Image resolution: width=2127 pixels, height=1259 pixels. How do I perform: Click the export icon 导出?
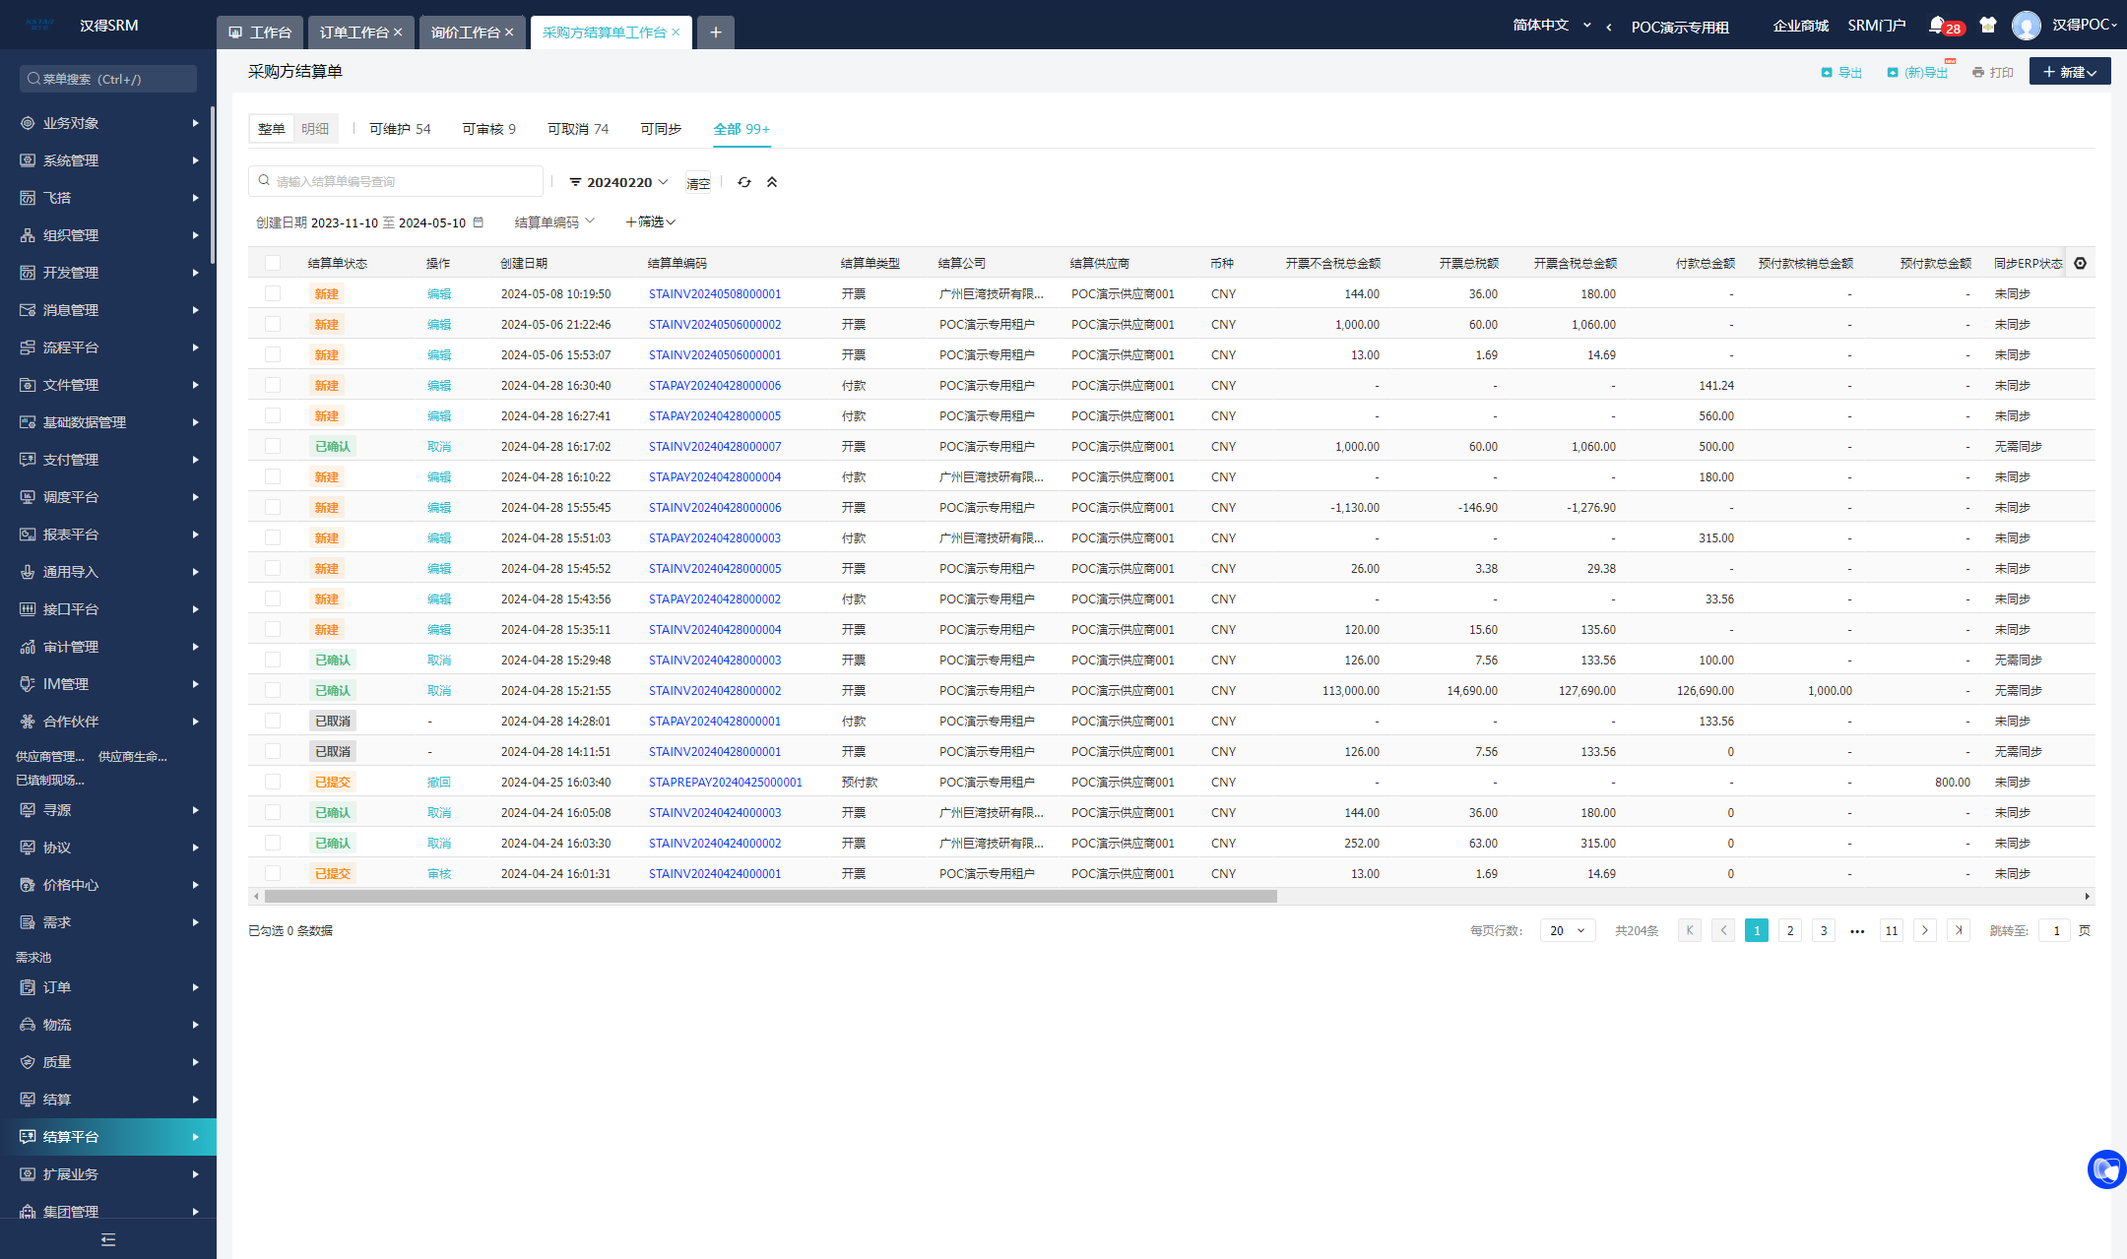click(x=1827, y=72)
